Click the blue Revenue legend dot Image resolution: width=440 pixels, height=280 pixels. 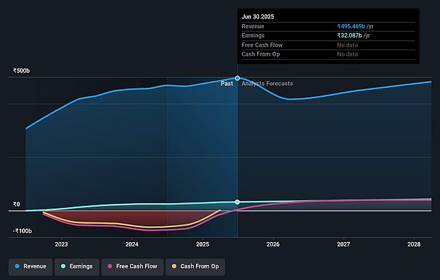coord(17,266)
